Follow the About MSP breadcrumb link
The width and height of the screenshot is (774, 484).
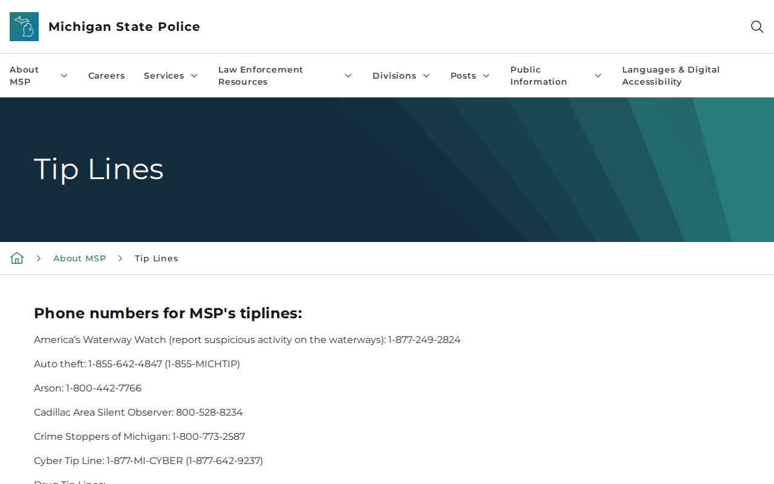click(x=80, y=258)
